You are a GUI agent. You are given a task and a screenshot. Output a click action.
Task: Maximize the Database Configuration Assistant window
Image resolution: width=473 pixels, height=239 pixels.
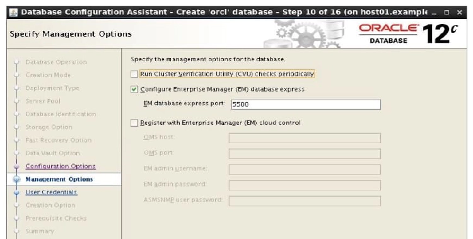447,13
